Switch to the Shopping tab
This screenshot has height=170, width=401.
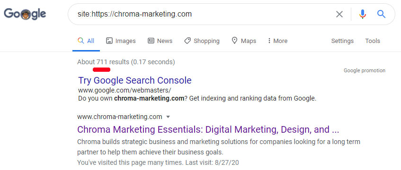point(202,41)
